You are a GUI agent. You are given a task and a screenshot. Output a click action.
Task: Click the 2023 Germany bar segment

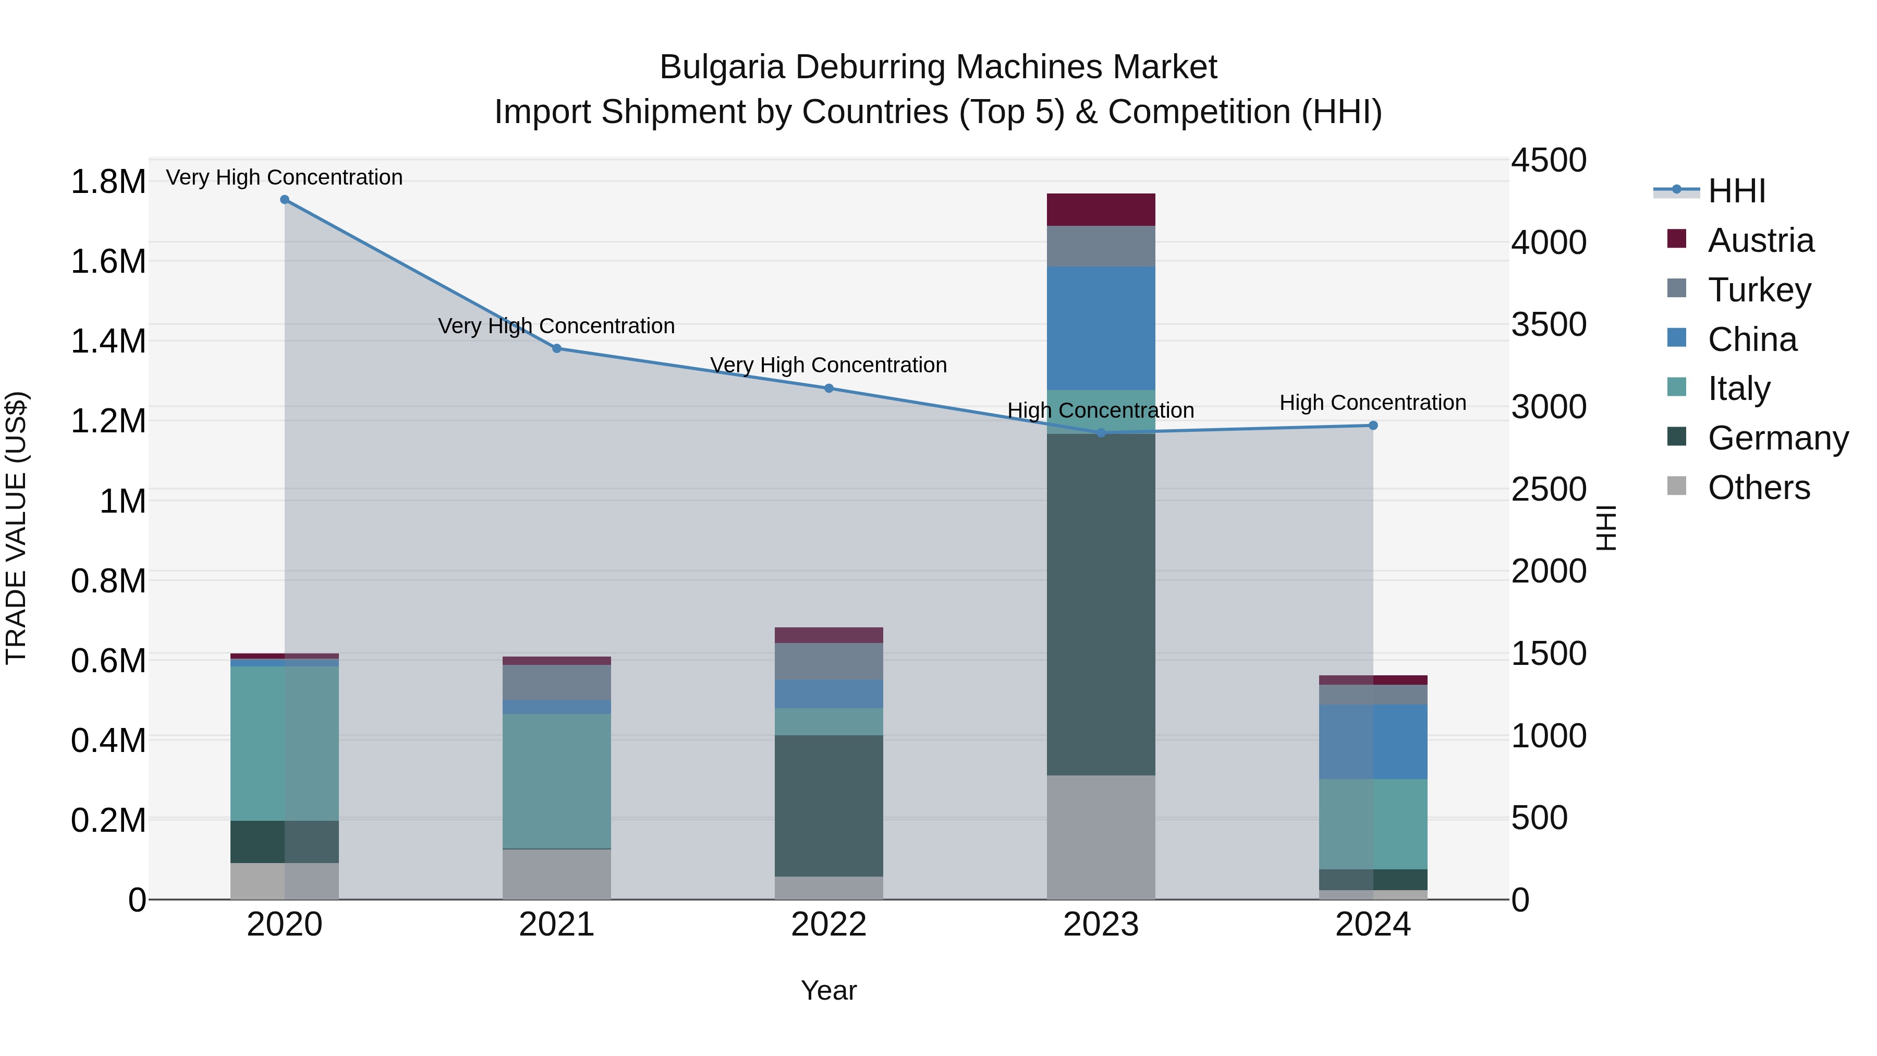1101,604
